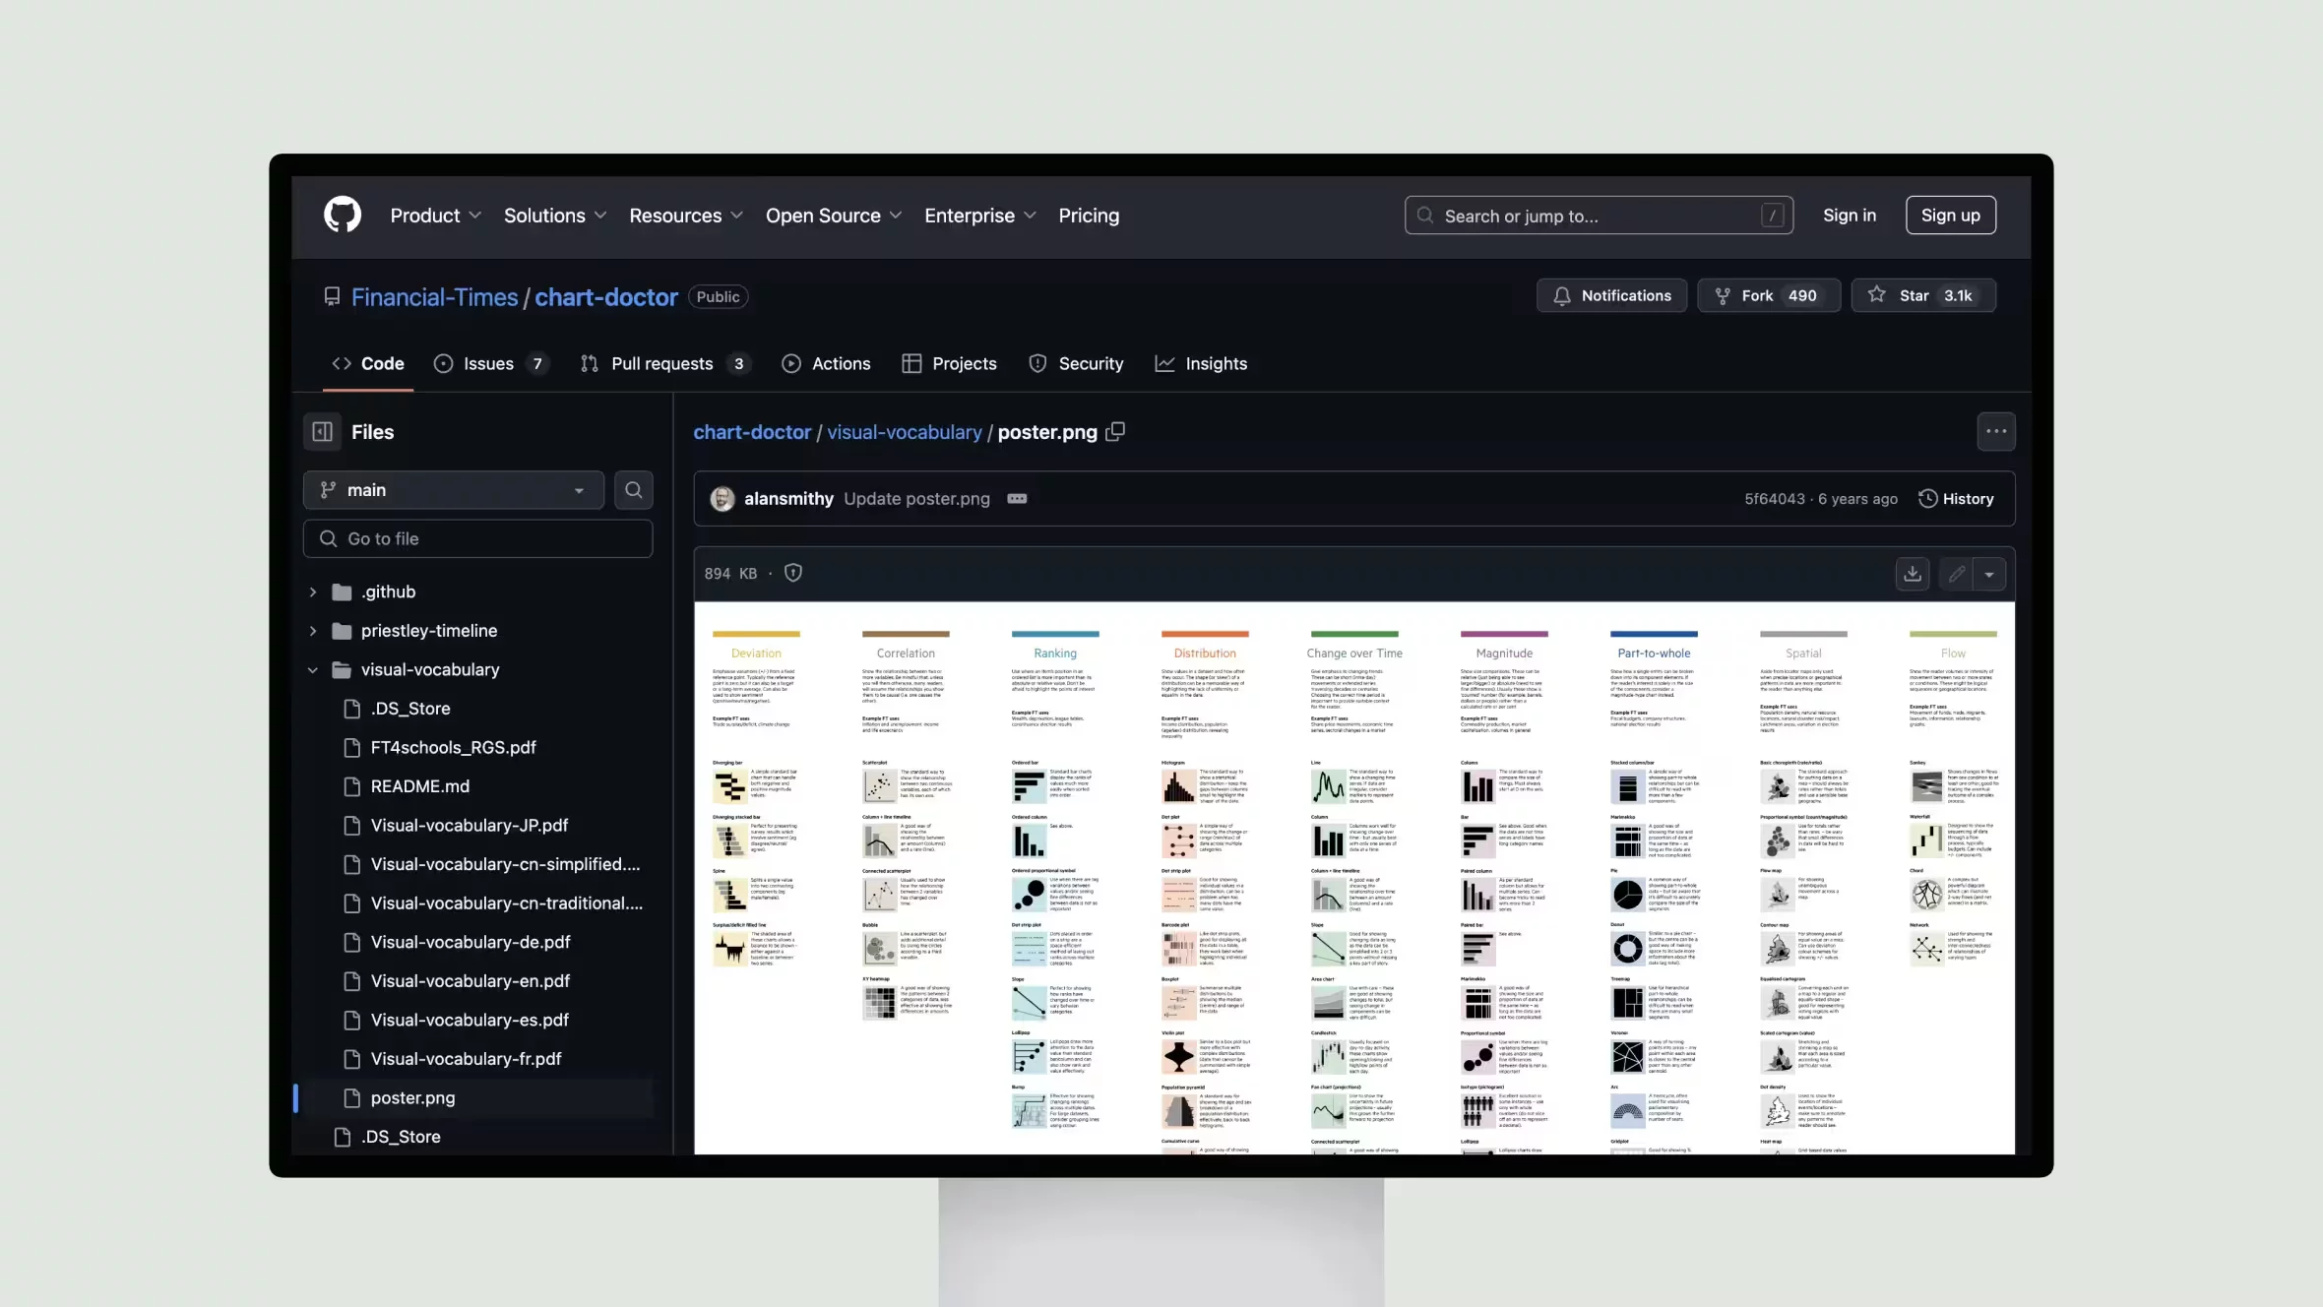Viewport: 2323px width, 1307px height.
Task: Copy the poster.png path
Action: click(x=1115, y=432)
